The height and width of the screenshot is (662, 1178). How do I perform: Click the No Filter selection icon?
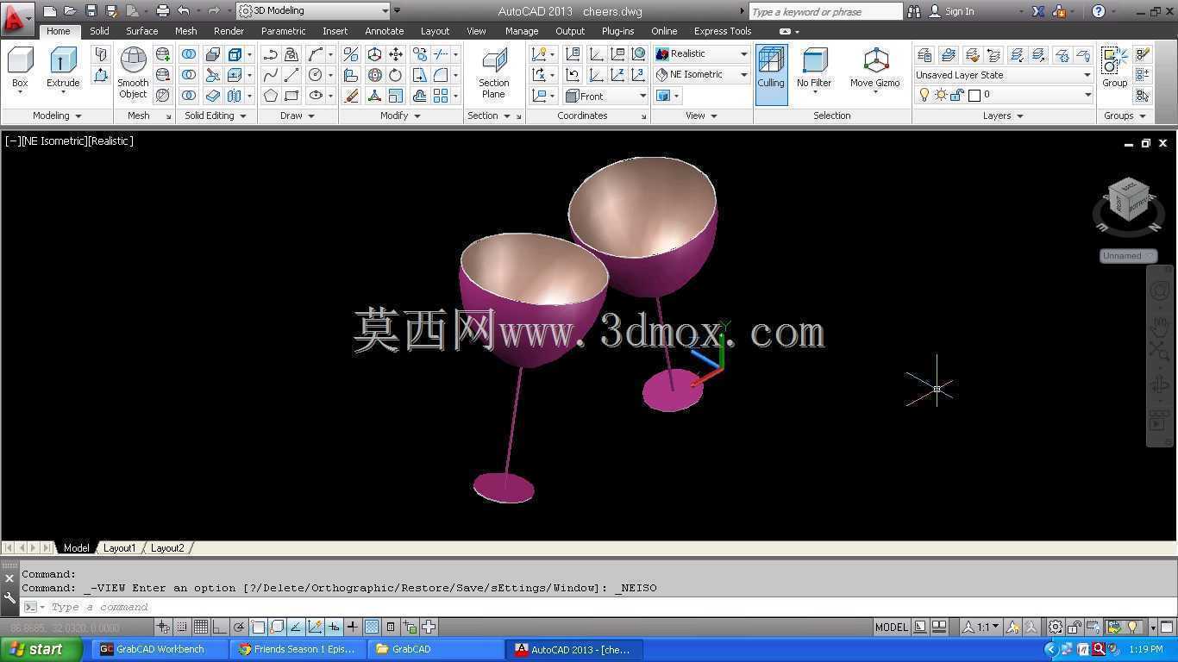814,68
